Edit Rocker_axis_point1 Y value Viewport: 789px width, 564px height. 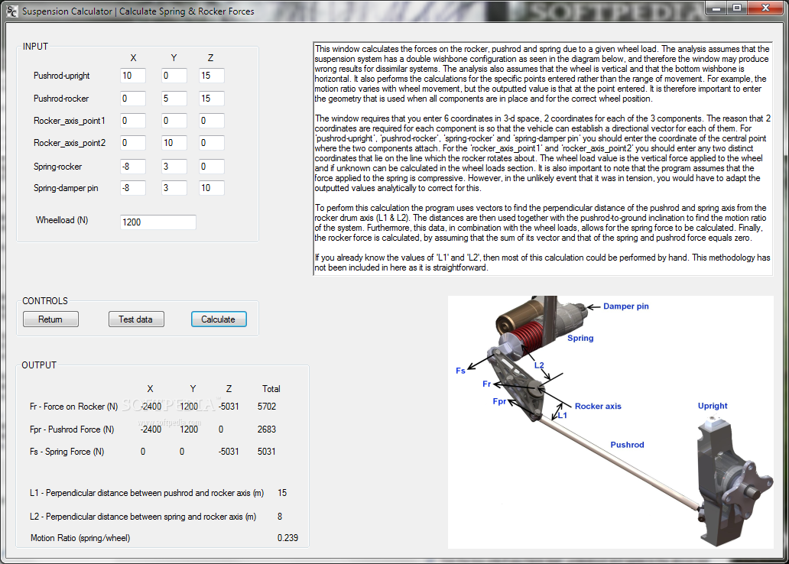point(174,120)
